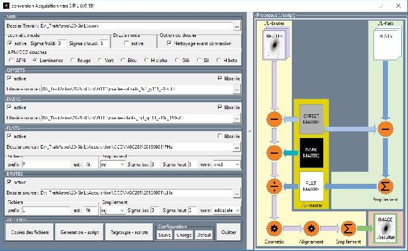The image size is (408, 251).
Task: Click the minus circle in the flats column
Action: [385, 129]
